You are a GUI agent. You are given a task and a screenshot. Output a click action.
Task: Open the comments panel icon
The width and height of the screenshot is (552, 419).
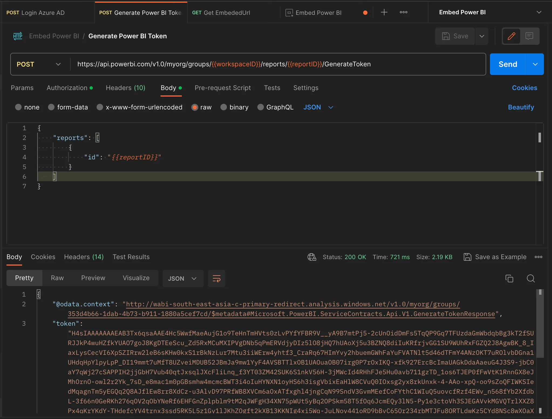(x=529, y=36)
